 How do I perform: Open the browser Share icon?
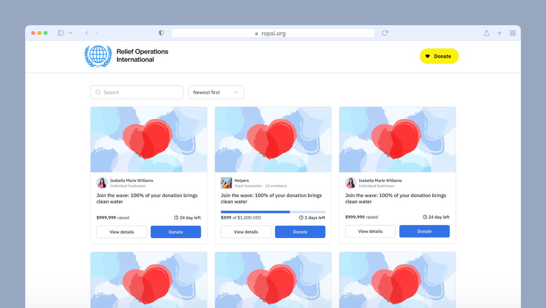(x=486, y=33)
